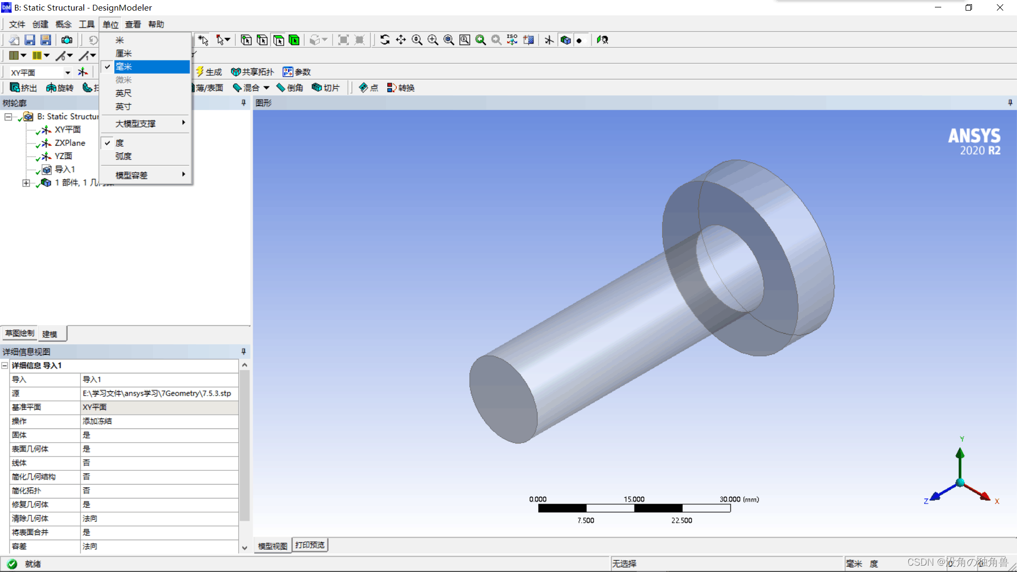Viewport: 1017px width, 572px height.
Task: Select 导入1 item in tree outline
Action: (x=65, y=169)
